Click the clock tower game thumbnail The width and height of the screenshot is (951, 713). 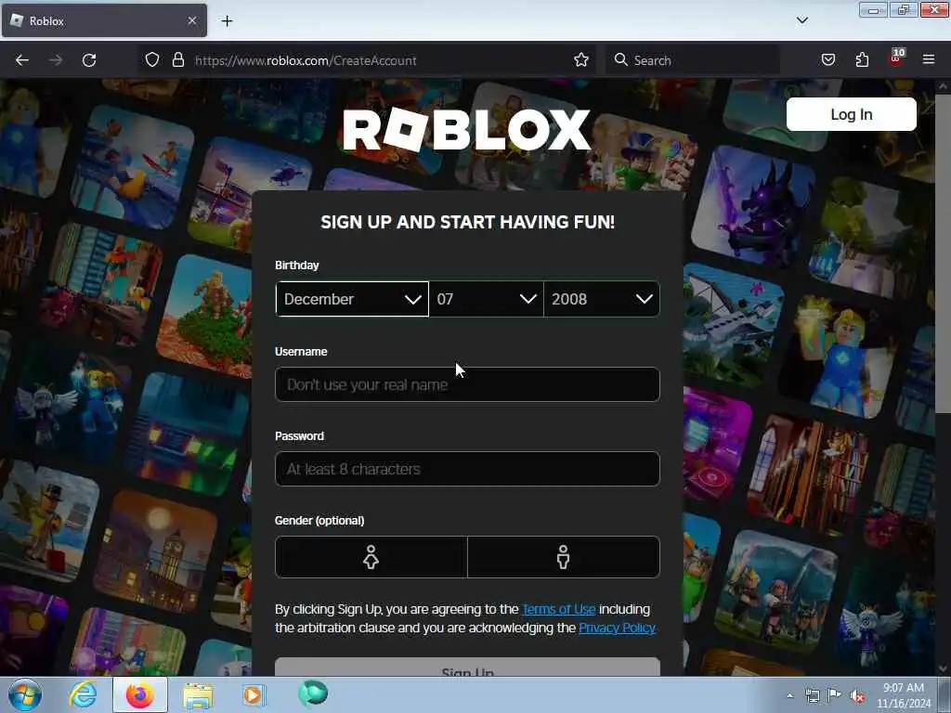tap(155, 551)
